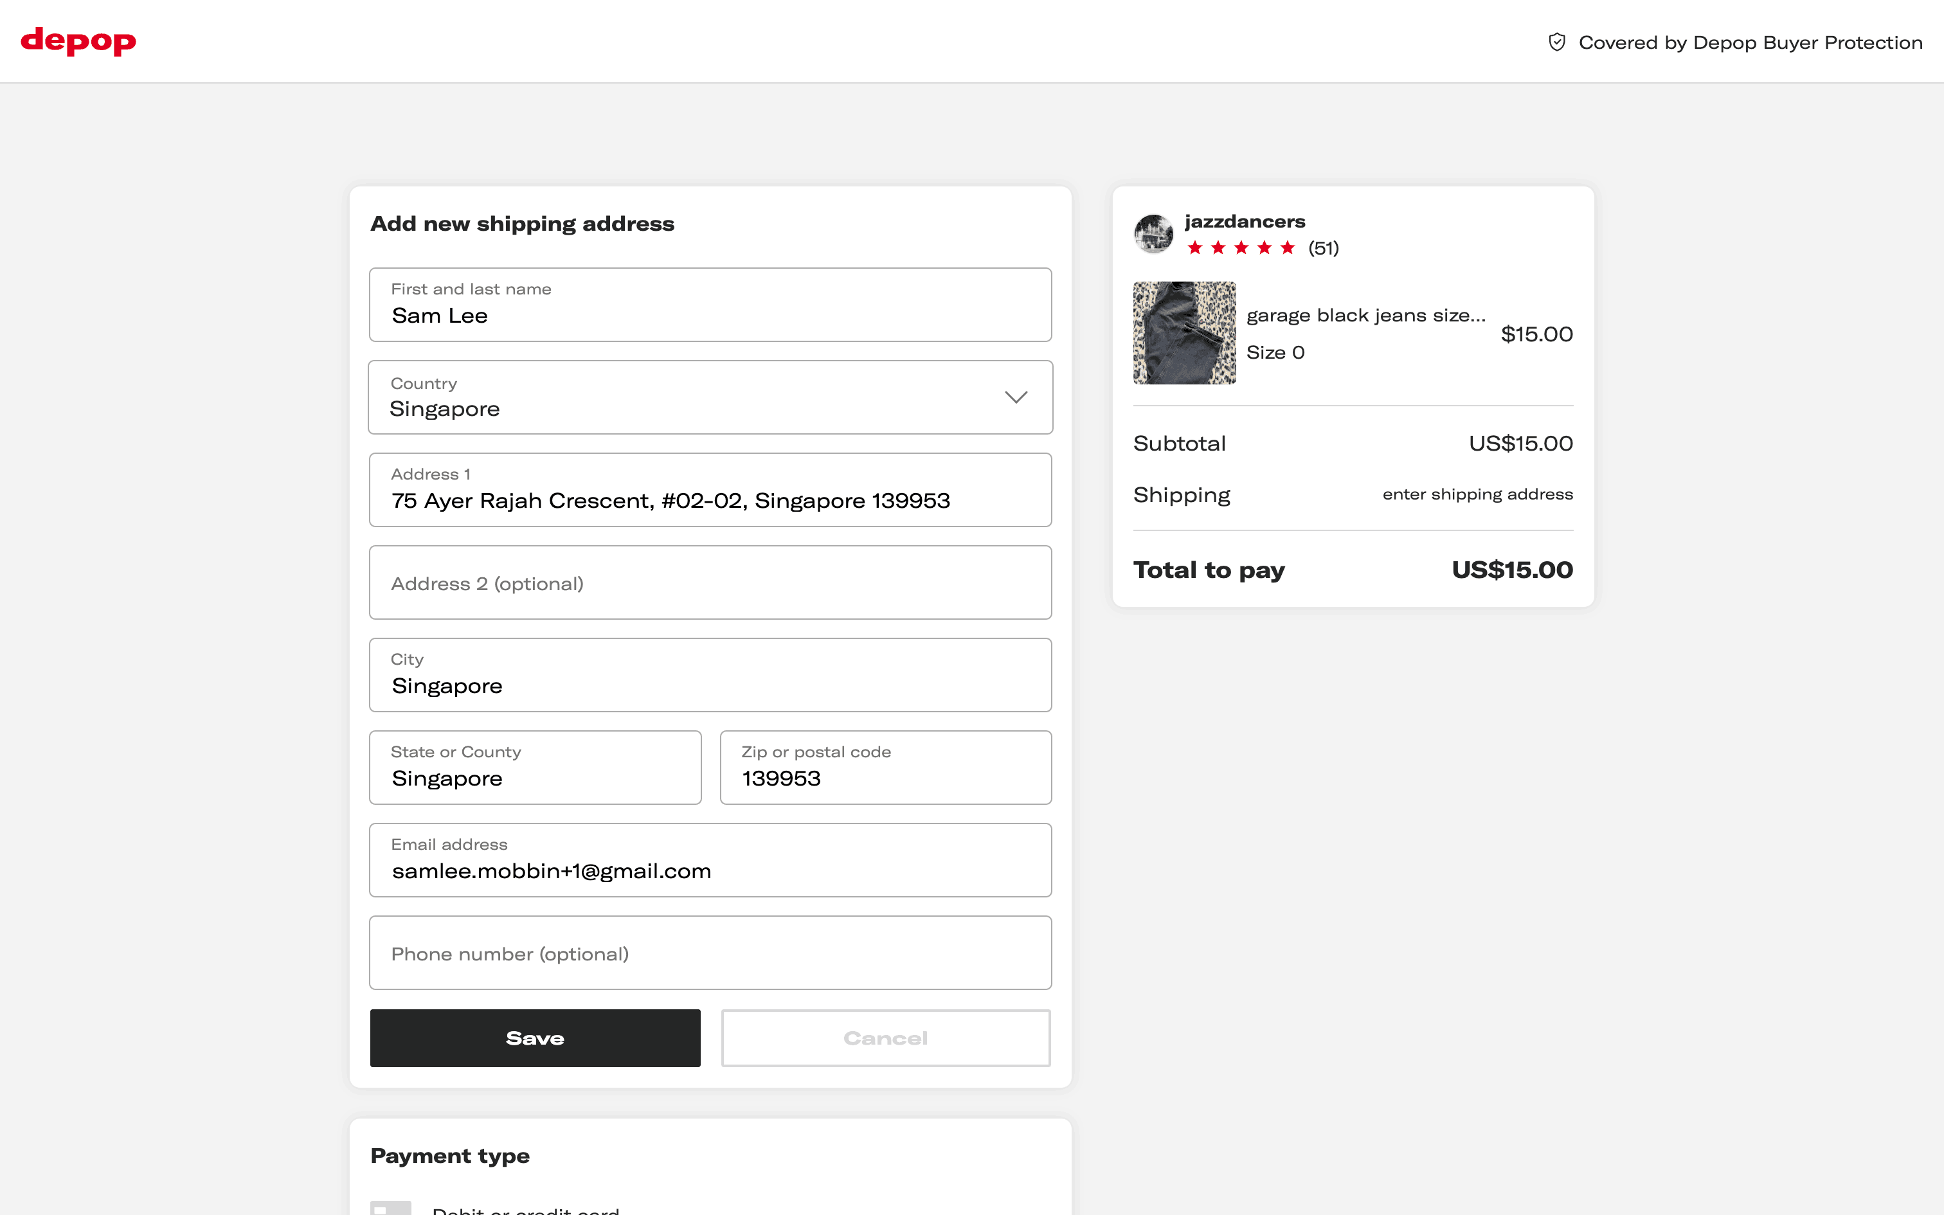The width and height of the screenshot is (1944, 1215).
Task: Open Covered by Depop Buyer Protection link
Action: pos(1750,42)
